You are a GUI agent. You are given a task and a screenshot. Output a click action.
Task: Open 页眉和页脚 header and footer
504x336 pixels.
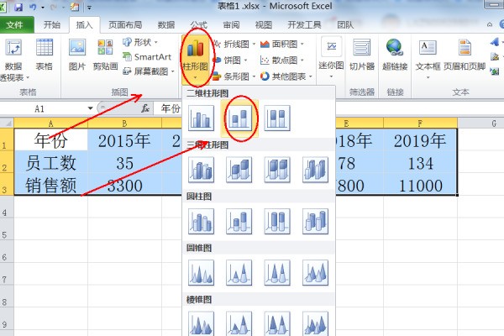tap(465, 55)
